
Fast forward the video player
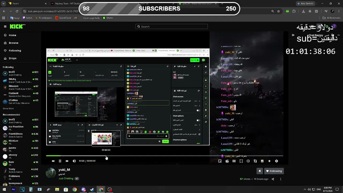click(x=67, y=161)
